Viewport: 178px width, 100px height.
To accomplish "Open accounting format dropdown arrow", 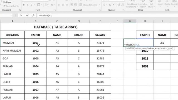I will pos(107,5).
